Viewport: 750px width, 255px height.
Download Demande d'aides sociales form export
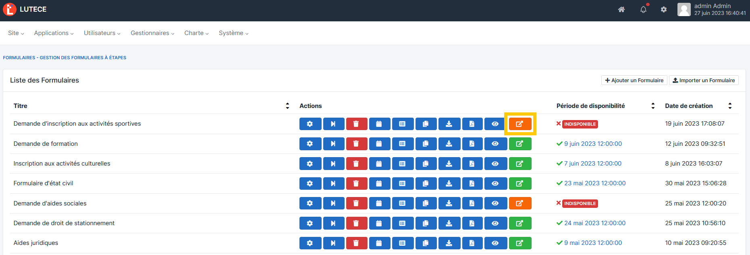449,203
